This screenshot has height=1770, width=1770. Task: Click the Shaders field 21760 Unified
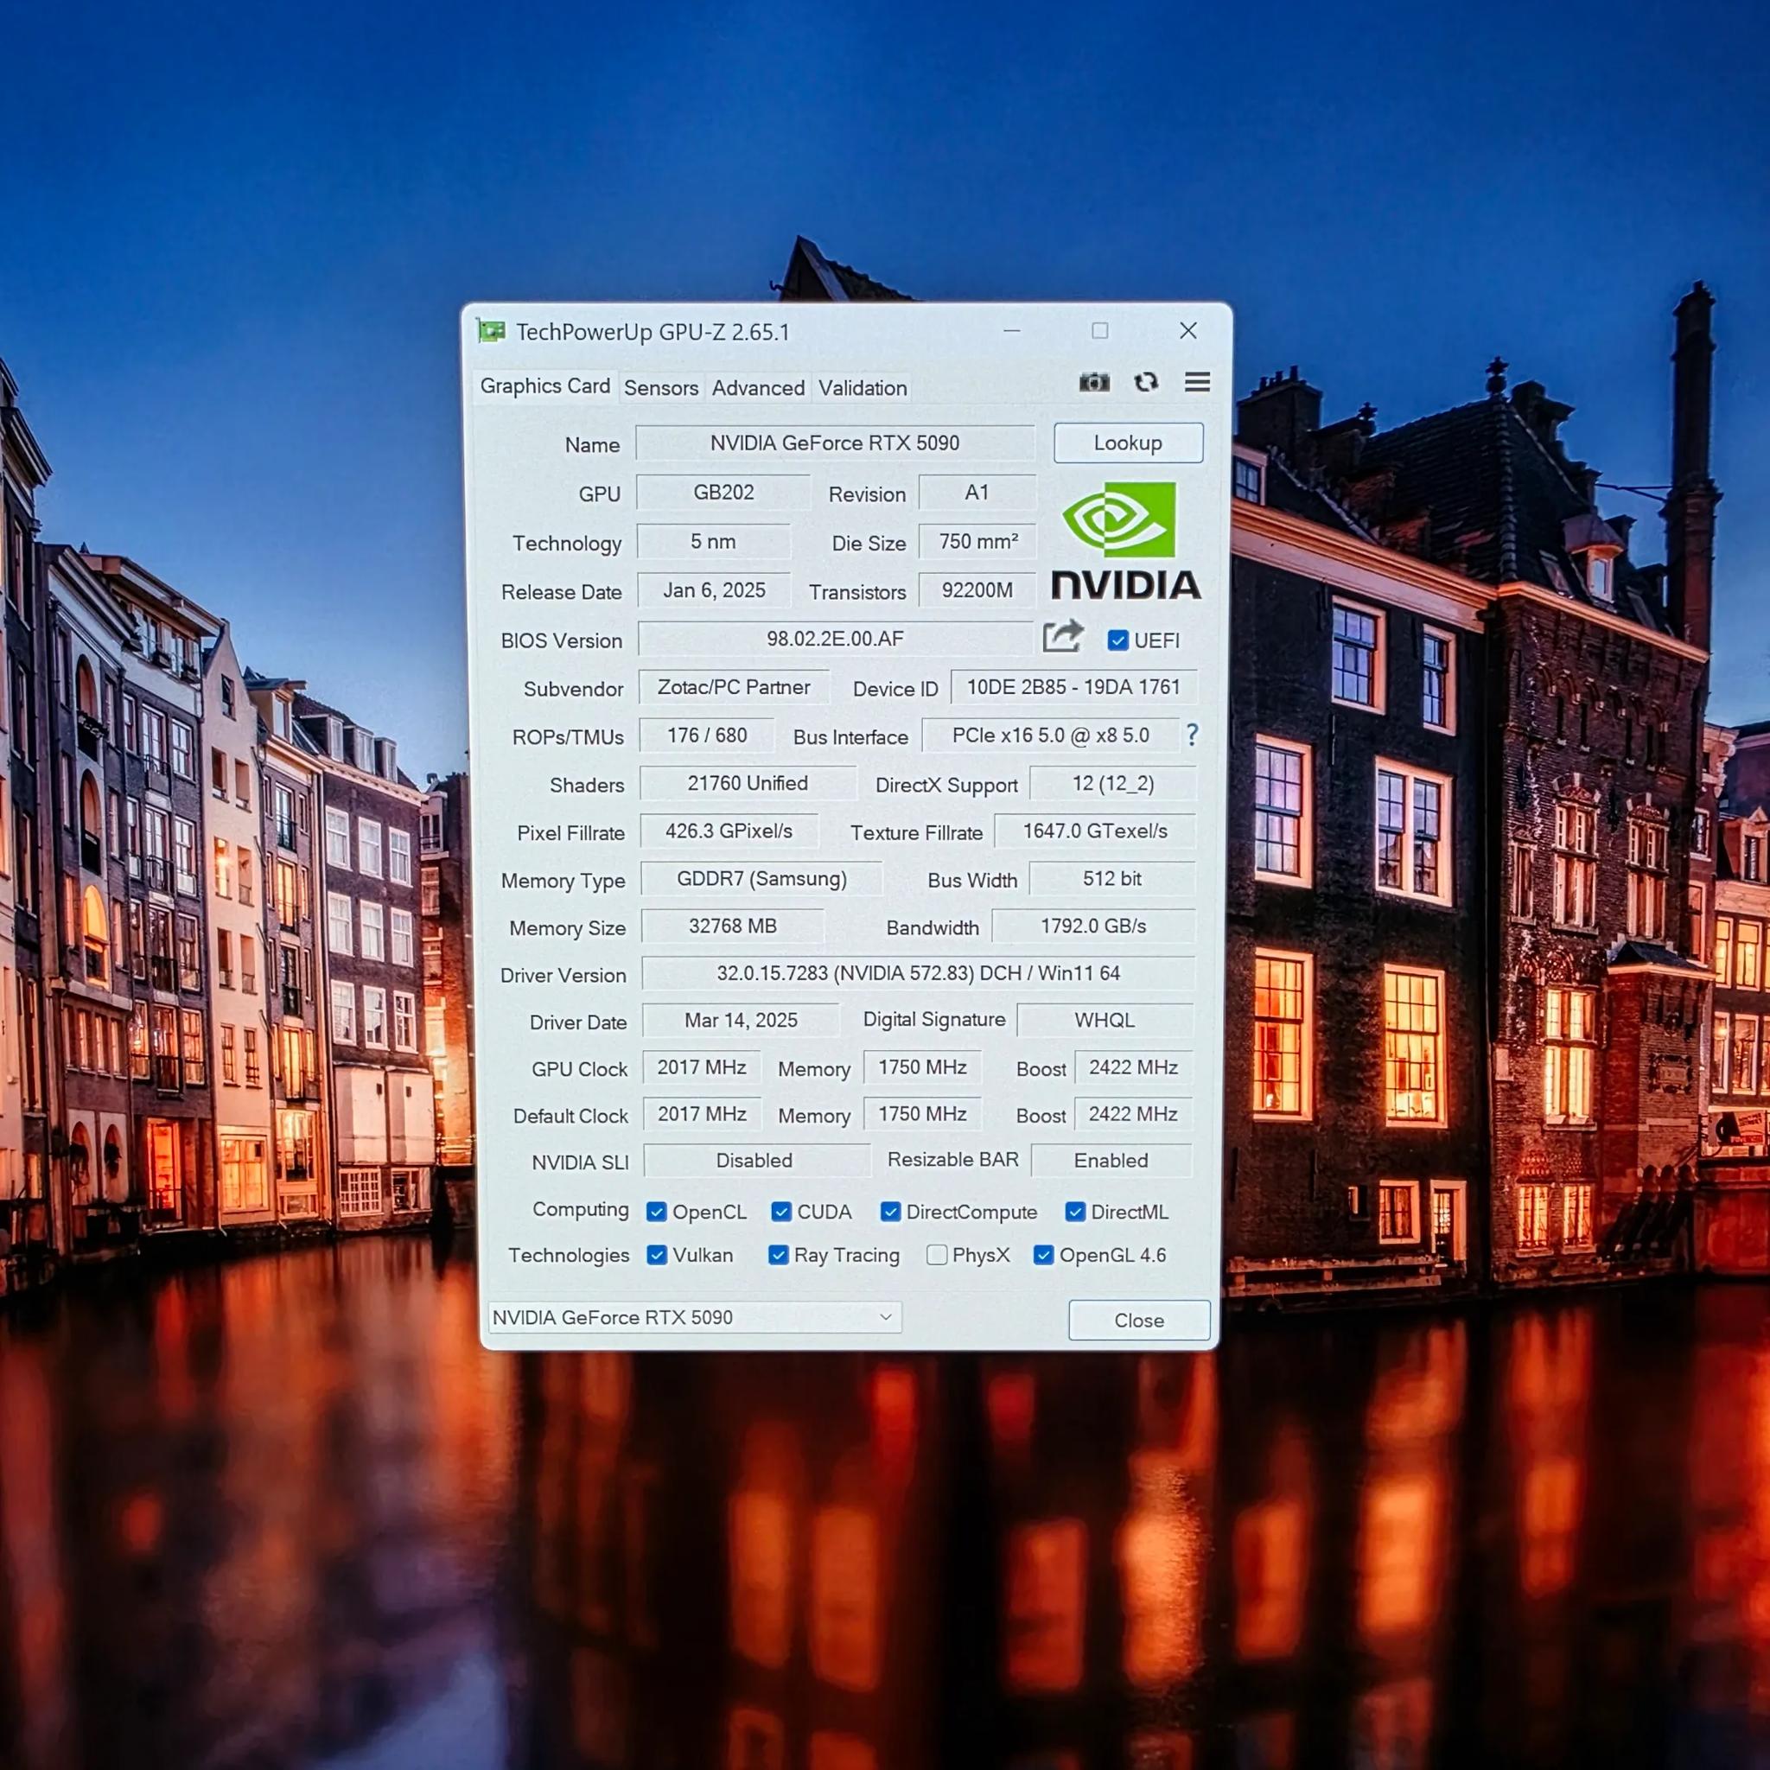[748, 783]
